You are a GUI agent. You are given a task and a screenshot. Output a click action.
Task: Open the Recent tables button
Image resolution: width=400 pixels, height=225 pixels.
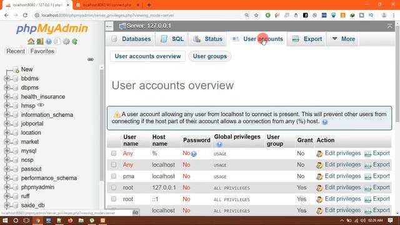coord(16,51)
